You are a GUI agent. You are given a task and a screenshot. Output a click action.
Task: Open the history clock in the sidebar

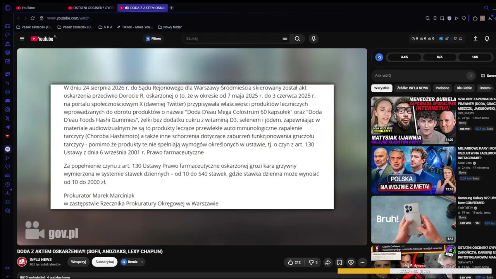pos(7,184)
